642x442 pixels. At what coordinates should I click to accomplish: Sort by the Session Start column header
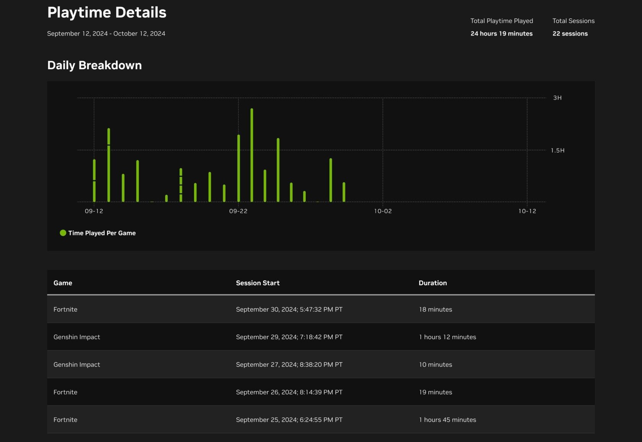point(258,283)
